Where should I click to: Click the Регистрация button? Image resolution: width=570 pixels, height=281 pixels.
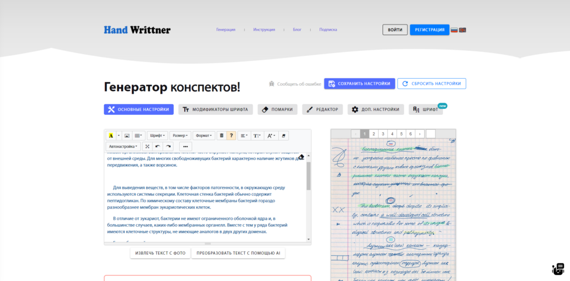[x=429, y=30]
